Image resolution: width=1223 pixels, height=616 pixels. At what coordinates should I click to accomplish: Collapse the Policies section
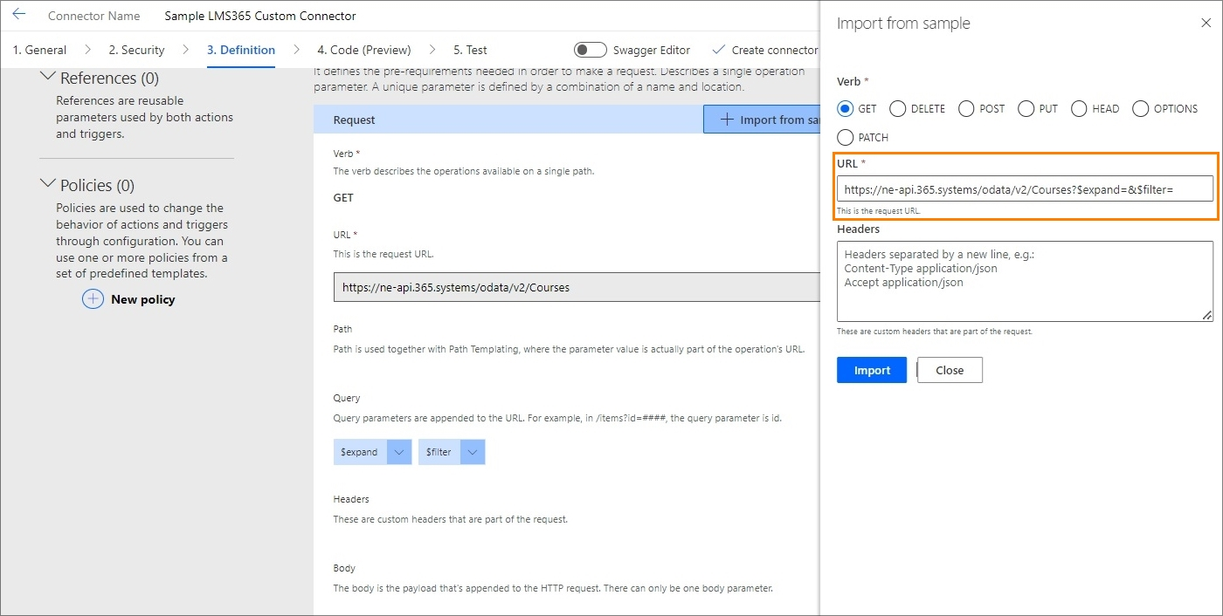pyautogui.click(x=48, y=185)
